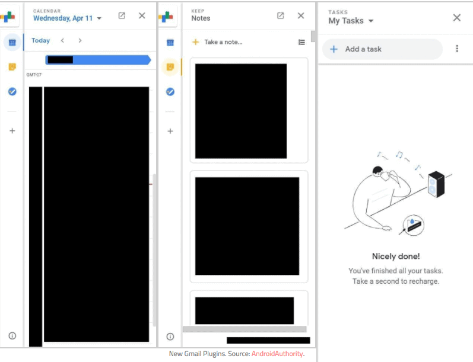Screen dimensions: 473x362
Task: Click the plus icon beside Take a note
Action: coord(195,42)
